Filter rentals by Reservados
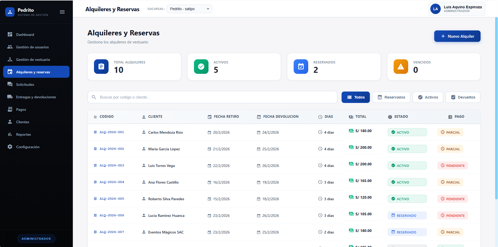This screenshot has height=247, width=498. 391,97
